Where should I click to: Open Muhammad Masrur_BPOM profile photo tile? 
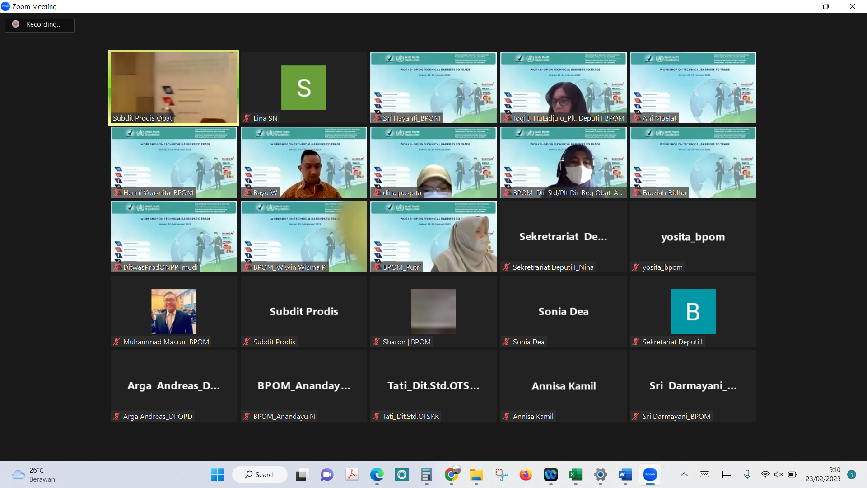click(x=174, y=311)
